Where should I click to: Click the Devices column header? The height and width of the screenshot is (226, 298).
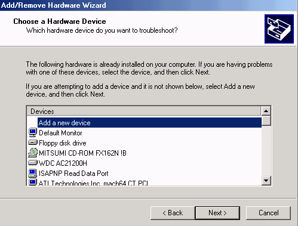pos(143,111)
